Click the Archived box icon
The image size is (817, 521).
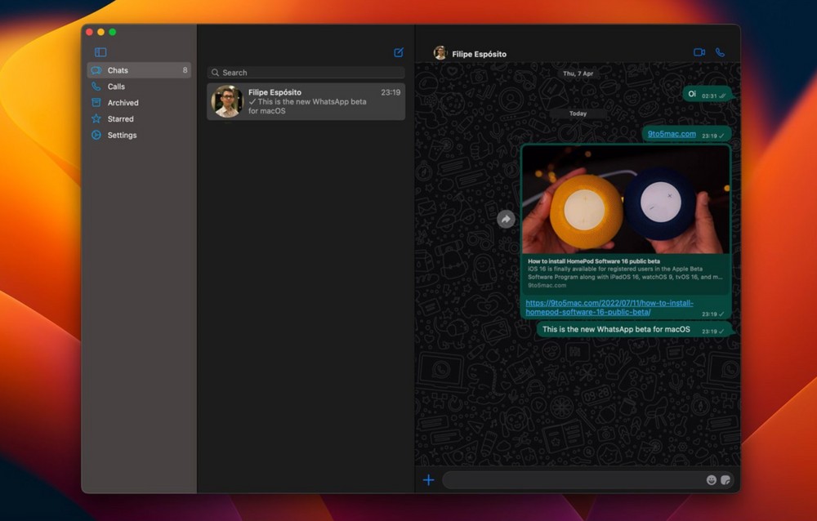(96, 103)
